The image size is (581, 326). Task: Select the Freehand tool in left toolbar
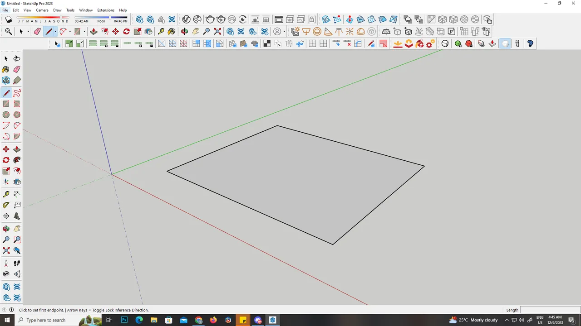(x=17, y=93)
